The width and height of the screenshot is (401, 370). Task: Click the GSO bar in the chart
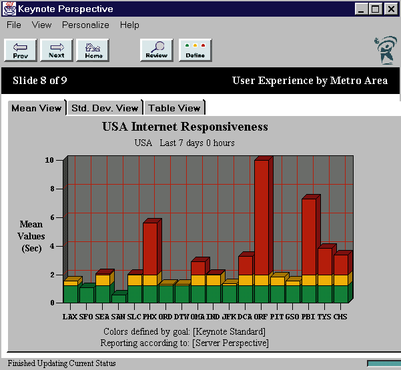tap(293, 291)
